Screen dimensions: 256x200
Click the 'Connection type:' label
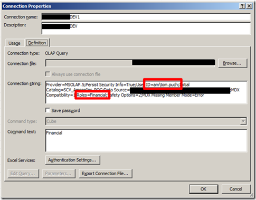[x=24, y=53]
